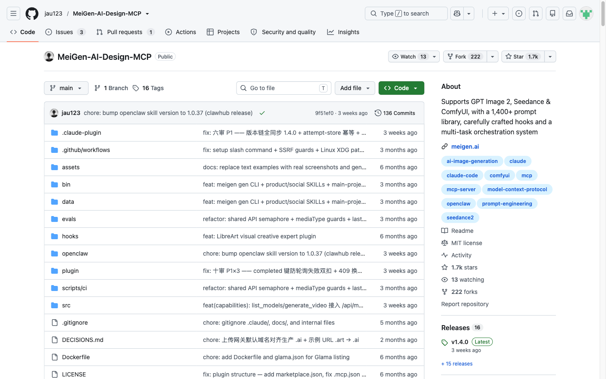Open the Copilot dropdown arrow
Image resolution: width=606 pixels, height=379 pixels.
pos(469,13)
